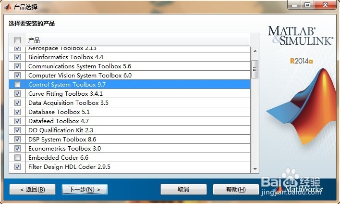Select Data Acquisition Toolbox 3.5 row text
Viewport: 340px width, 204px height.
coord(68,103)
